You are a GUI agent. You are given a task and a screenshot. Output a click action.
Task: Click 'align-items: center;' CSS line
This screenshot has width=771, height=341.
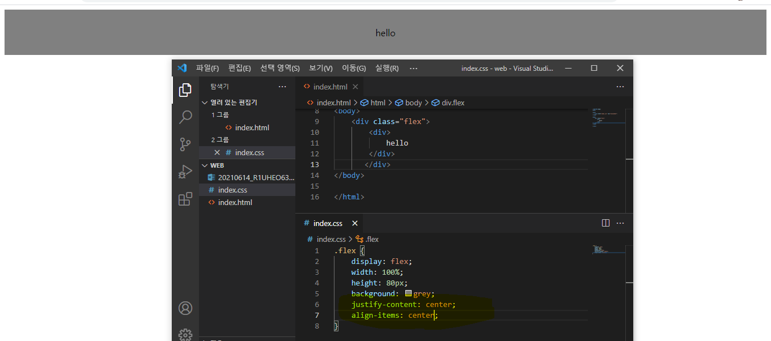click(395, 315)
